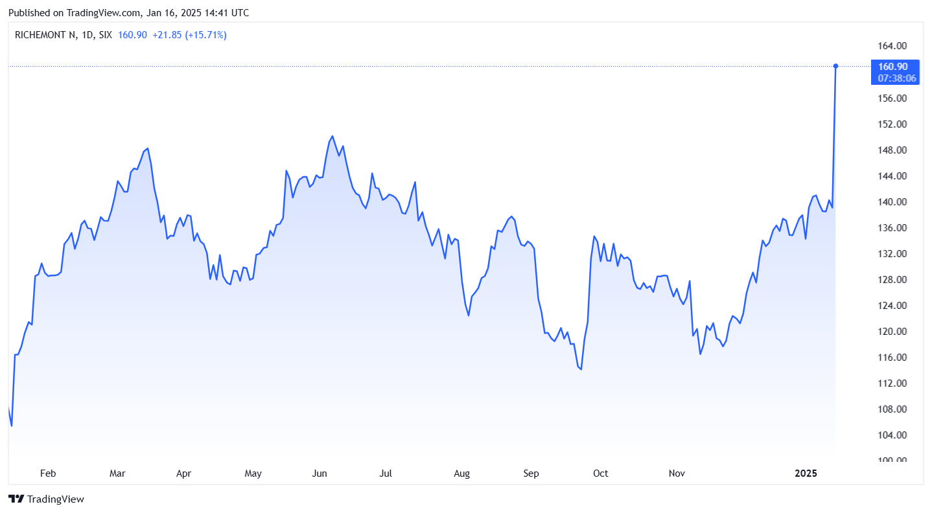Select the Mar label on time axis

click(x=117, y=473)
